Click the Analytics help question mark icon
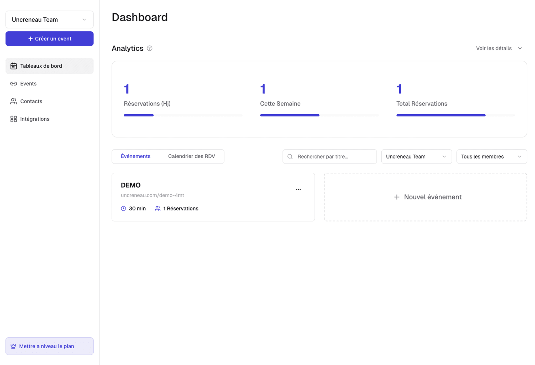The width and height of the screenshot is (535, 365). pyautogui.click(x=150, y=48)
